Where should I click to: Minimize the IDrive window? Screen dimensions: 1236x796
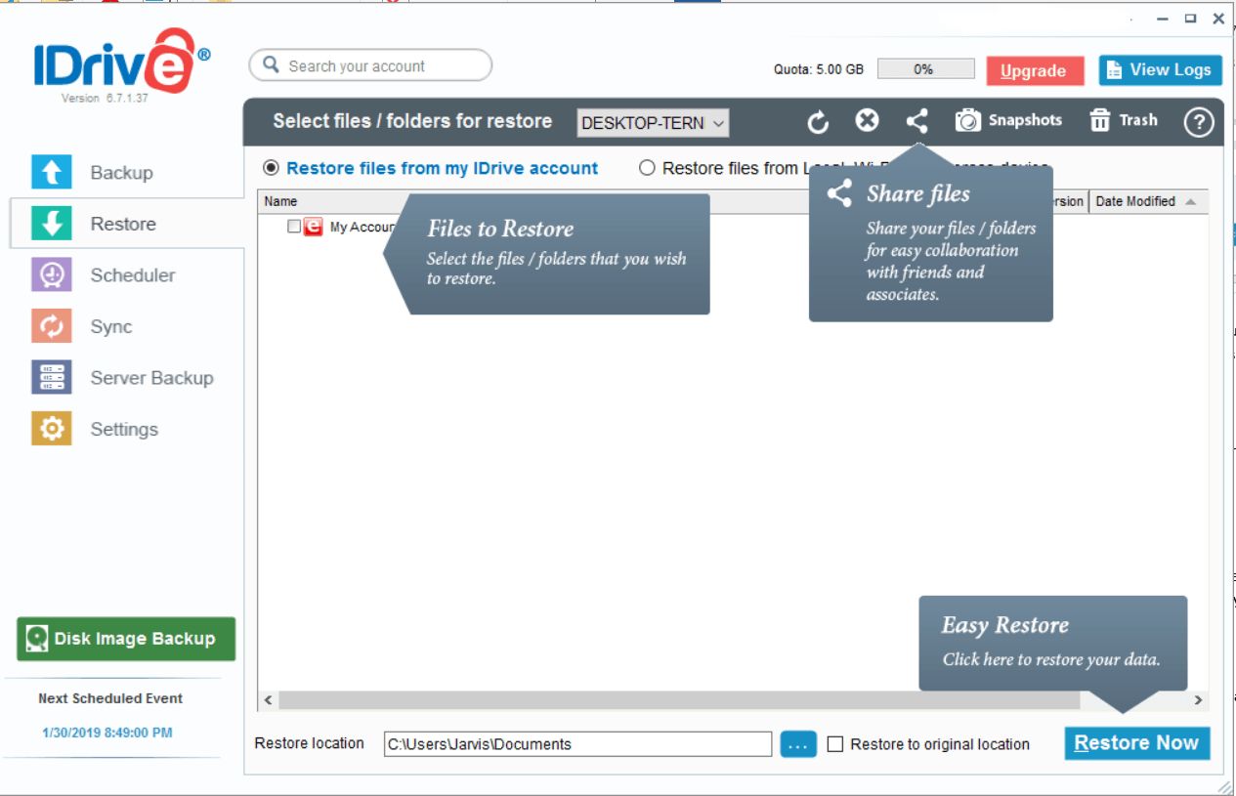pos(1163,19)
